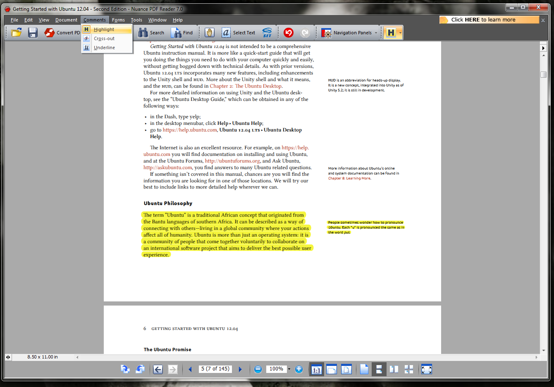Choose Cross-out from the Comments menu
The width and height of the screenshot is (554, 387).
(107, 38)
